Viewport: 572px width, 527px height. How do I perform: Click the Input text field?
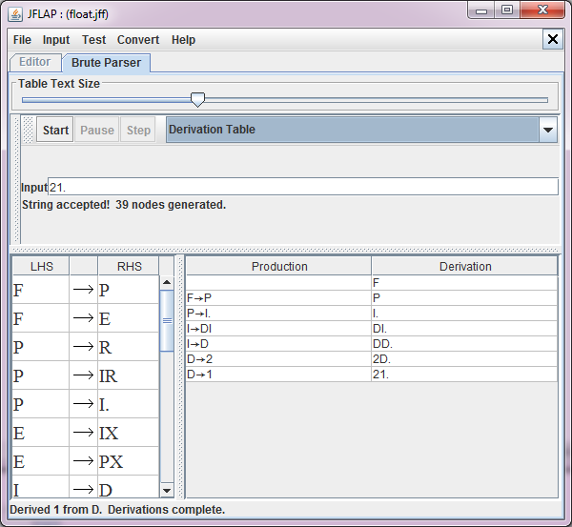pyautogui.click(x=302, y=187)
